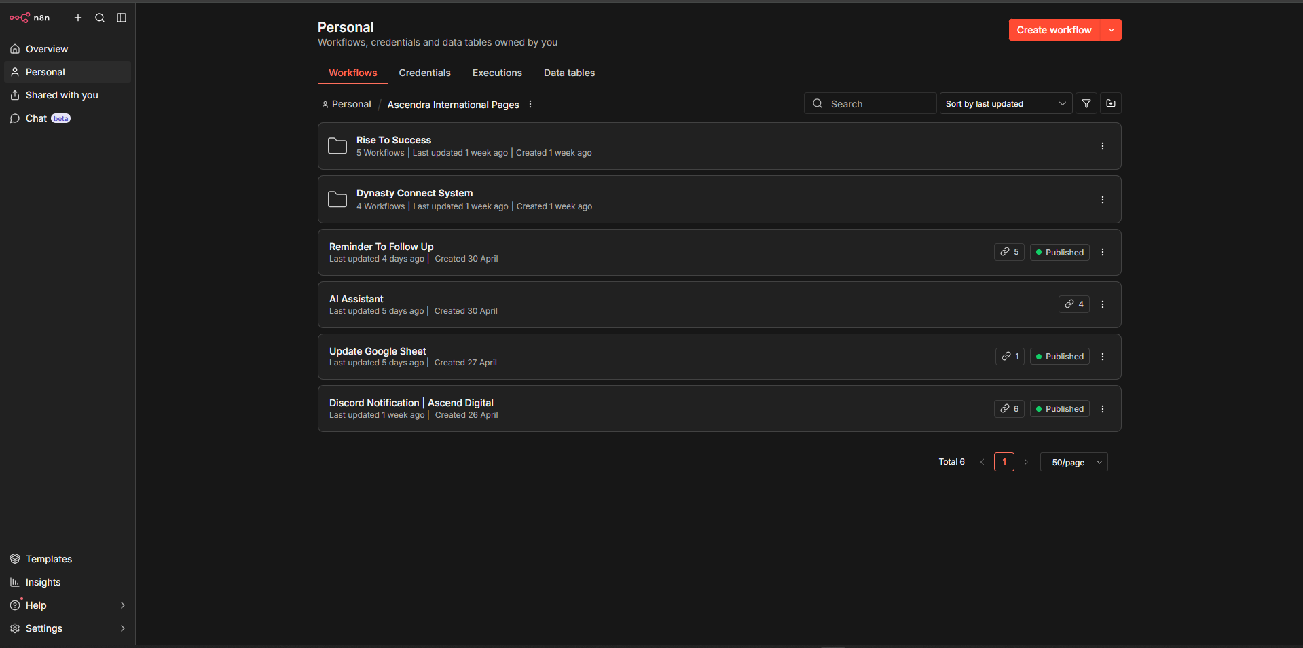The image size is (1303, 648).
Task: Click the add folder icon
Action: coord(1111,103)
